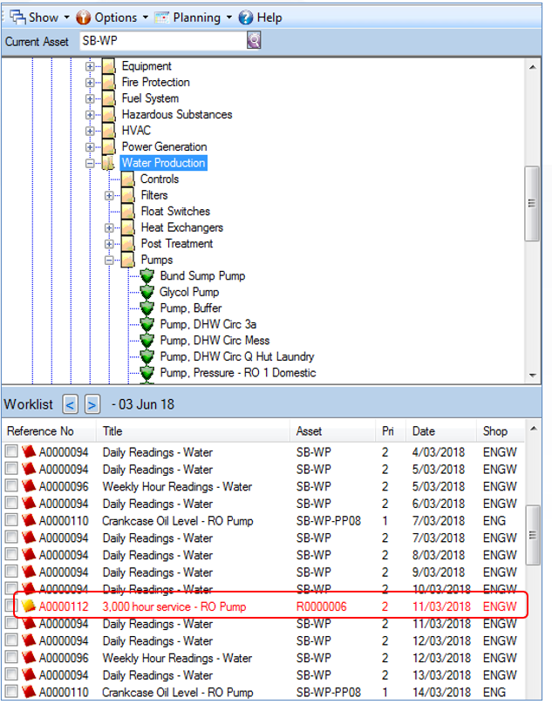Image resolution: width=552 pixels, height=704 pixels.
Task: Open the Planning menu
Action: [x=194, y=17]
